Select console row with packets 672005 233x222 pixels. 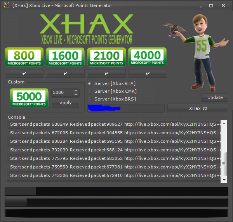pos(114,133)
